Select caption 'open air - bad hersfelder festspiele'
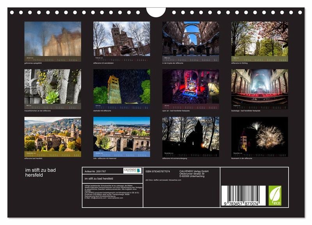 coord(176,111)
